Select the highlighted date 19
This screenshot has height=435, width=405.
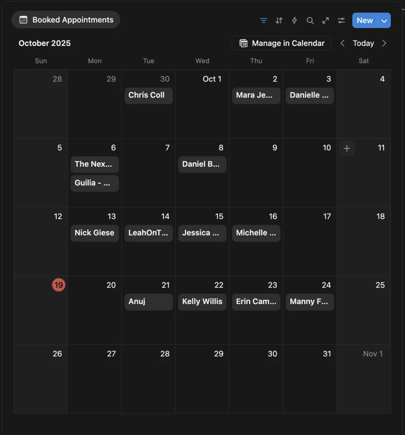click(59, 285)
